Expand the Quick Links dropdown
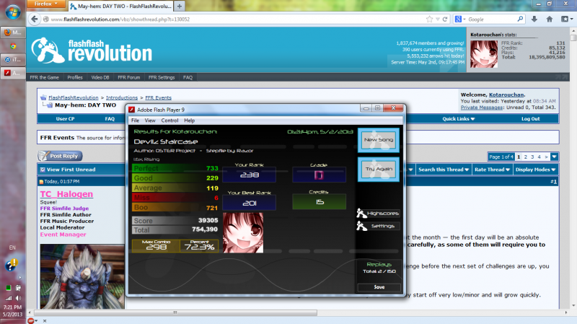577x324 pixels. click(459, 118)
